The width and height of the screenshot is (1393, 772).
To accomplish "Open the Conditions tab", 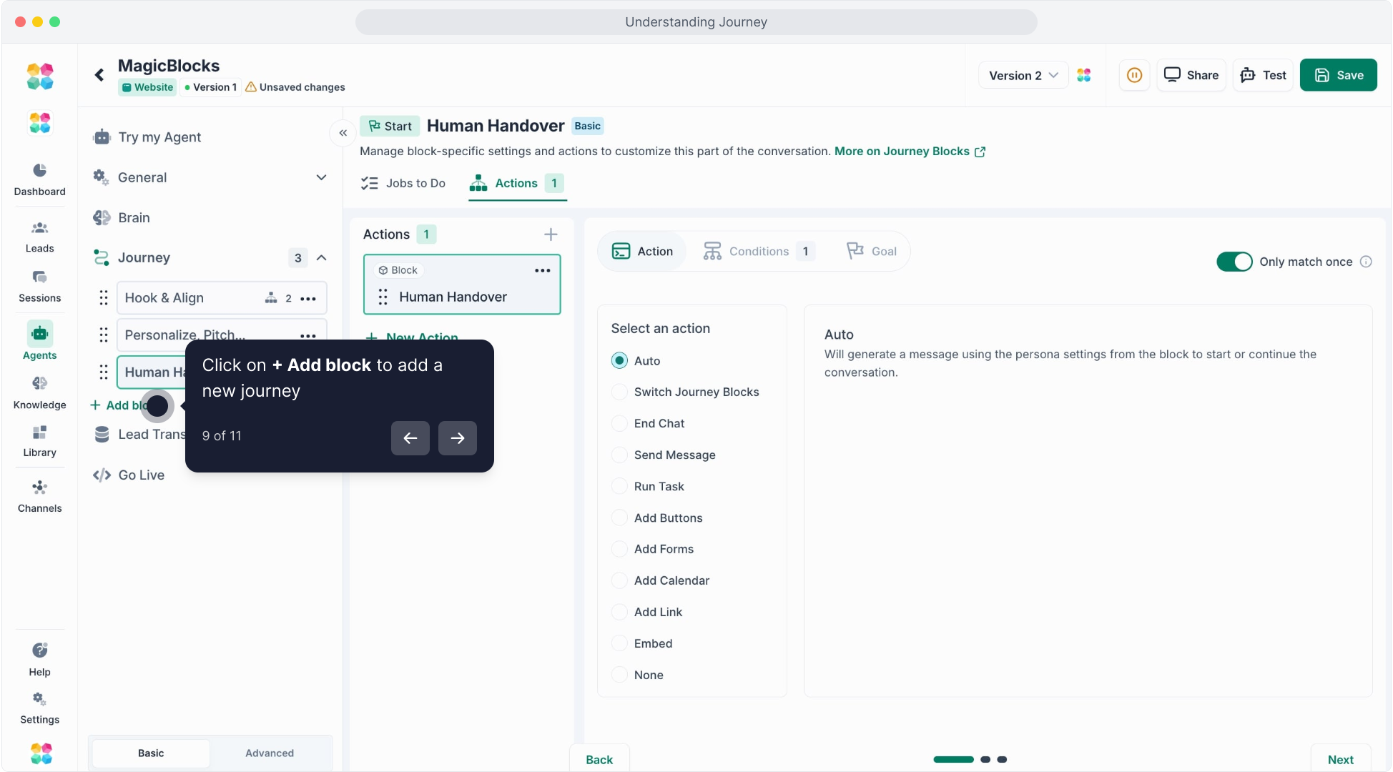I will pos(758,252).
